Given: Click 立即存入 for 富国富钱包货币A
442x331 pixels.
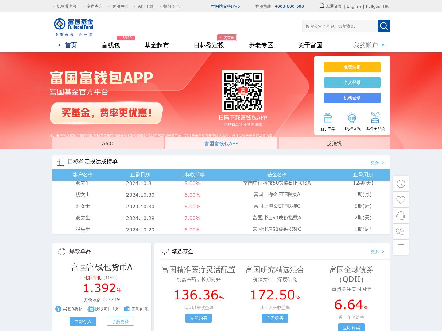Looking at the screenshot, I should click(x=83, y=321).
